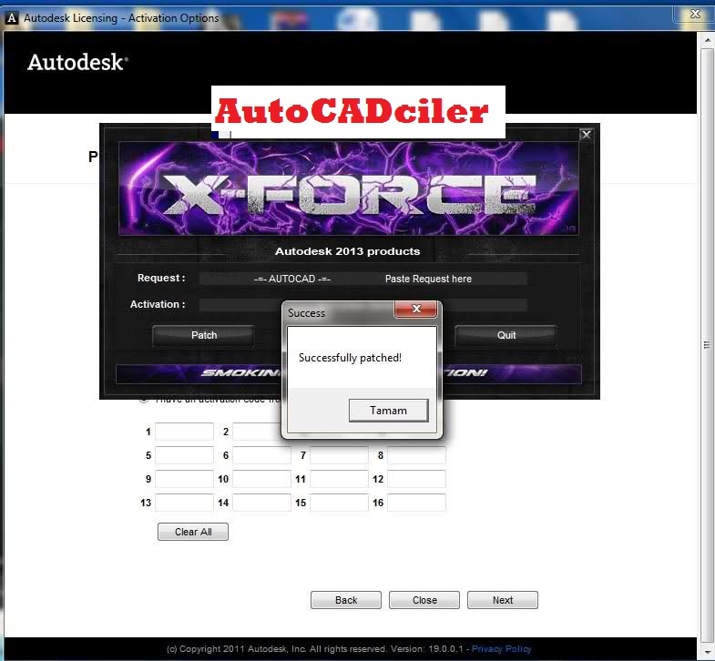Click the Close button next to Back
The height and width of the screenshot is (661, 715).
424,600
